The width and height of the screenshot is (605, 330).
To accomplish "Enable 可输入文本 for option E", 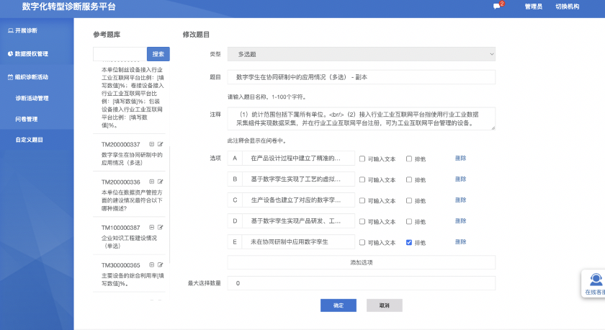I will pos(362,242).
